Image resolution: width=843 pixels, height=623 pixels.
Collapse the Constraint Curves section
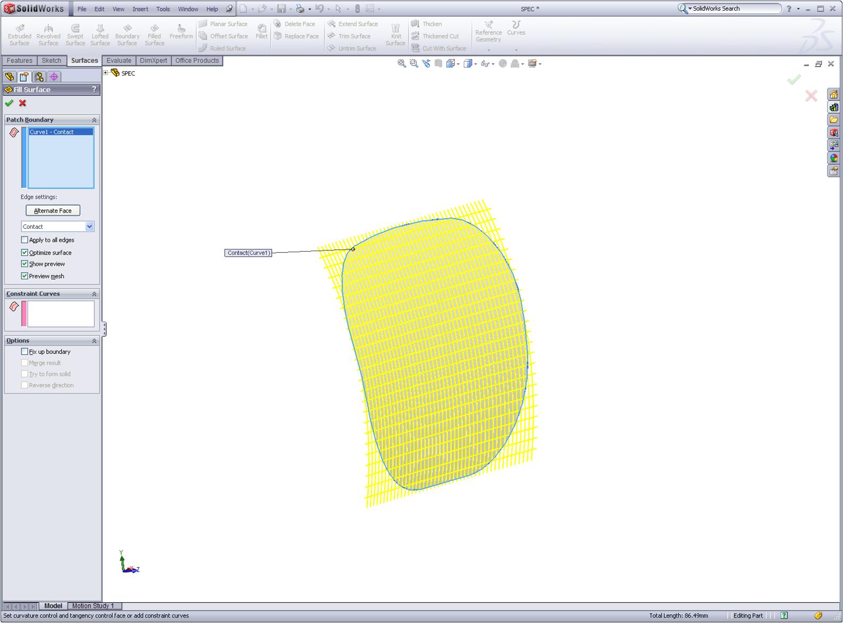click(94, 294)
